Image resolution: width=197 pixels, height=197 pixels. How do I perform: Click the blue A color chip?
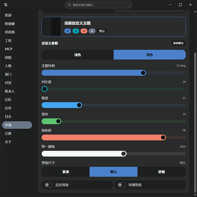pyautogui.click(x=68, y=31)
